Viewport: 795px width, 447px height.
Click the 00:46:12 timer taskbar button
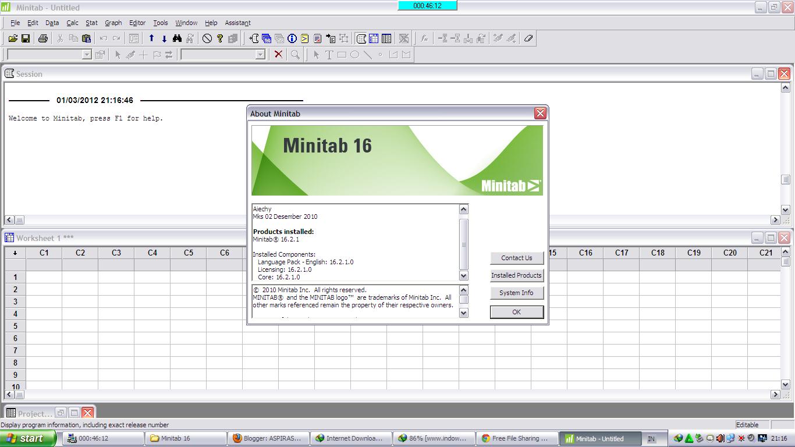tap(103, 438)
